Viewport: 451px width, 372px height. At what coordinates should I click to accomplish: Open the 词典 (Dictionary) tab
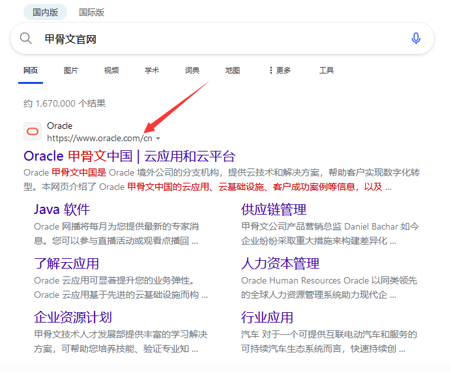(192, 70)
